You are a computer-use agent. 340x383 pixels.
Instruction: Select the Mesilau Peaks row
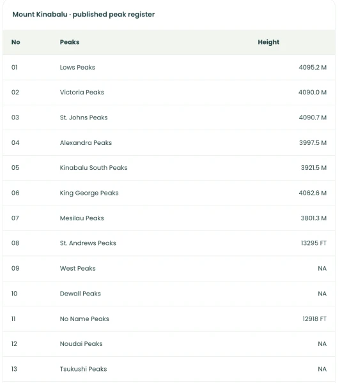169,218
